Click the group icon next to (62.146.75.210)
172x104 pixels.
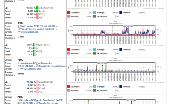point(37,103)
